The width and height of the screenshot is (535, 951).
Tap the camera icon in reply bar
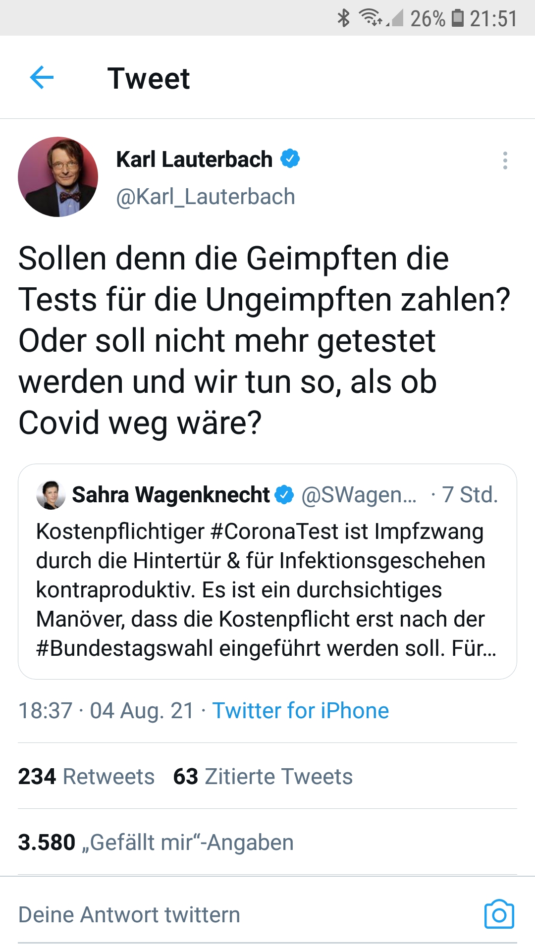[499, 914]
